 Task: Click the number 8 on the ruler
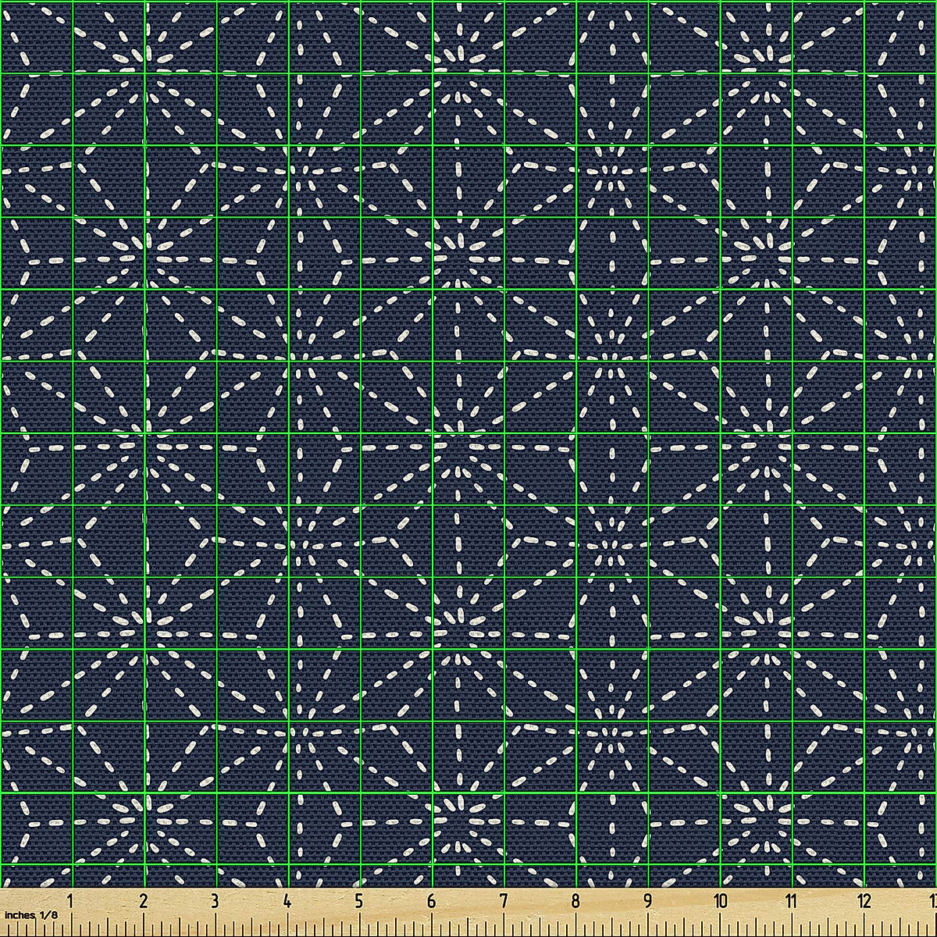(x=575, y=901)
